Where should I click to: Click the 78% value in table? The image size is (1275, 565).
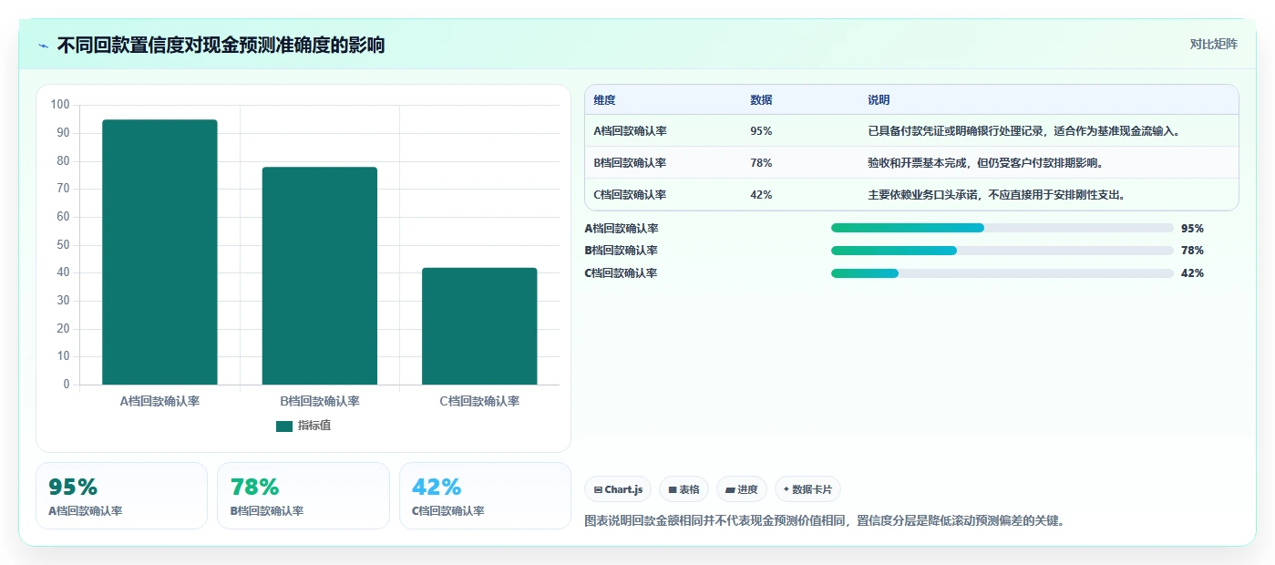click(761, 163)
